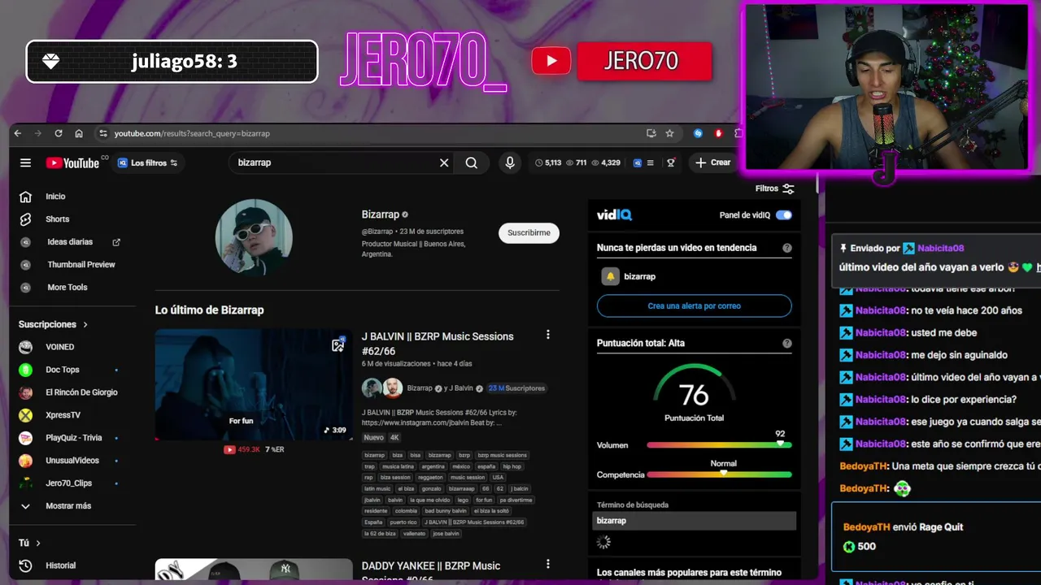Open the Filtros options
This screenshot has height=585, width=1041.
(774, 188)
